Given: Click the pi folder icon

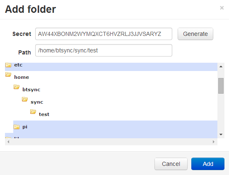Looking at the screenshot, I should coord(17,127).
